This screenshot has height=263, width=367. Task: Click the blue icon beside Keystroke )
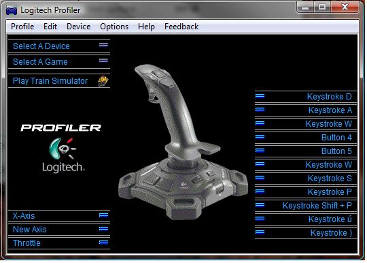[260, 232]
